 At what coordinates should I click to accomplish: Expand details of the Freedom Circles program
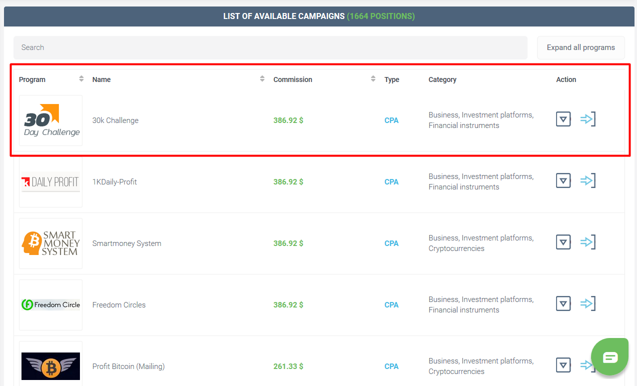click(563, 304)
